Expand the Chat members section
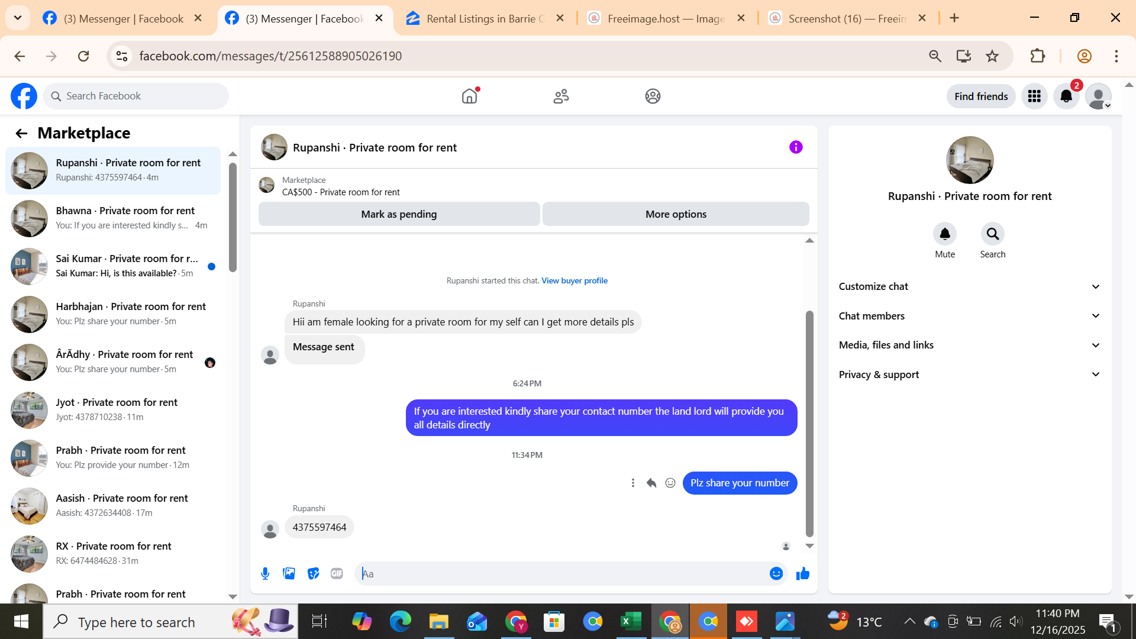 click(x=969, y=316)
